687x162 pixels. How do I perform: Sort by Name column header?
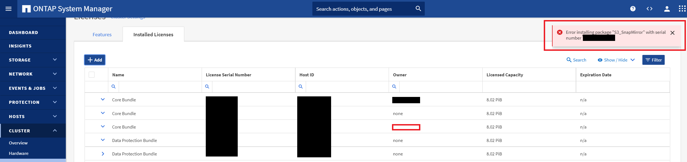118,75
